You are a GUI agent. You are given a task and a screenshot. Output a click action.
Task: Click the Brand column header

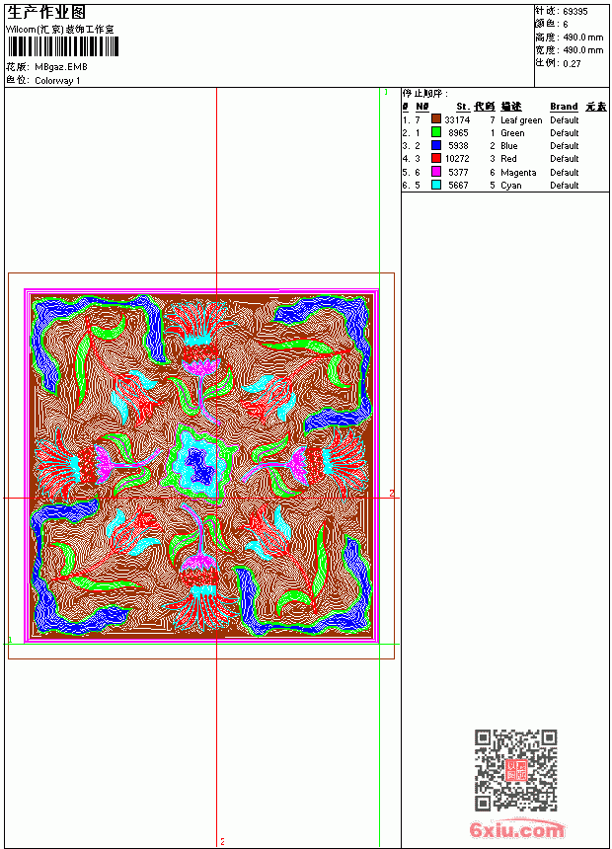click(564, 107)
